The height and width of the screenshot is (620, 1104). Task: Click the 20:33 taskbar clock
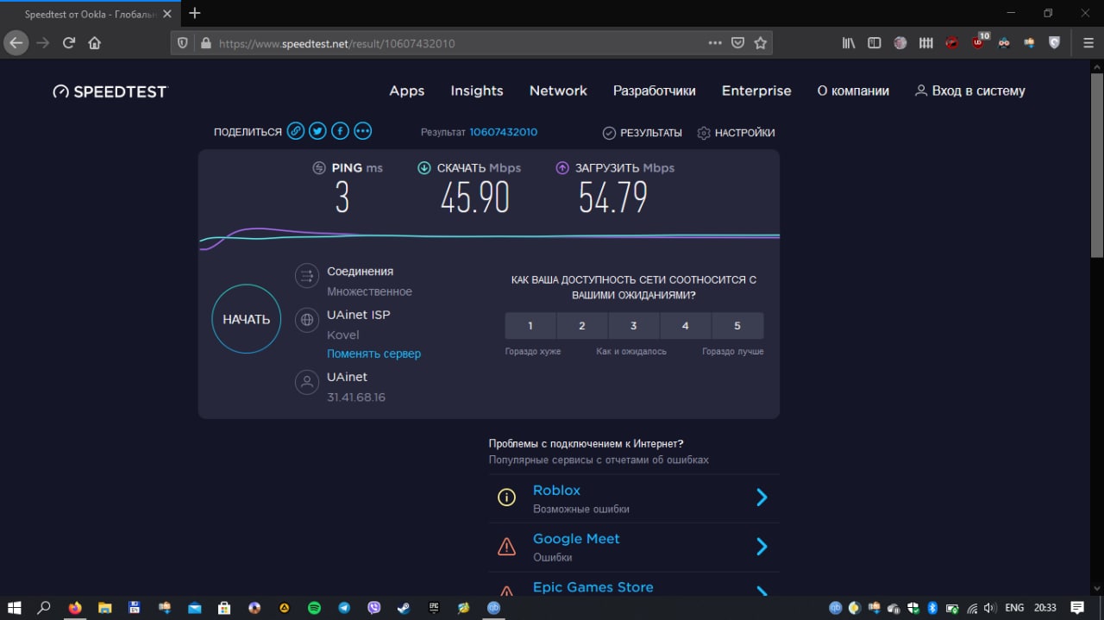click(1045, 608)
